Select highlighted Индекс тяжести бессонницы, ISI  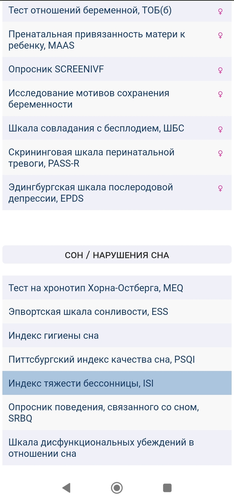tap(81, 383)
